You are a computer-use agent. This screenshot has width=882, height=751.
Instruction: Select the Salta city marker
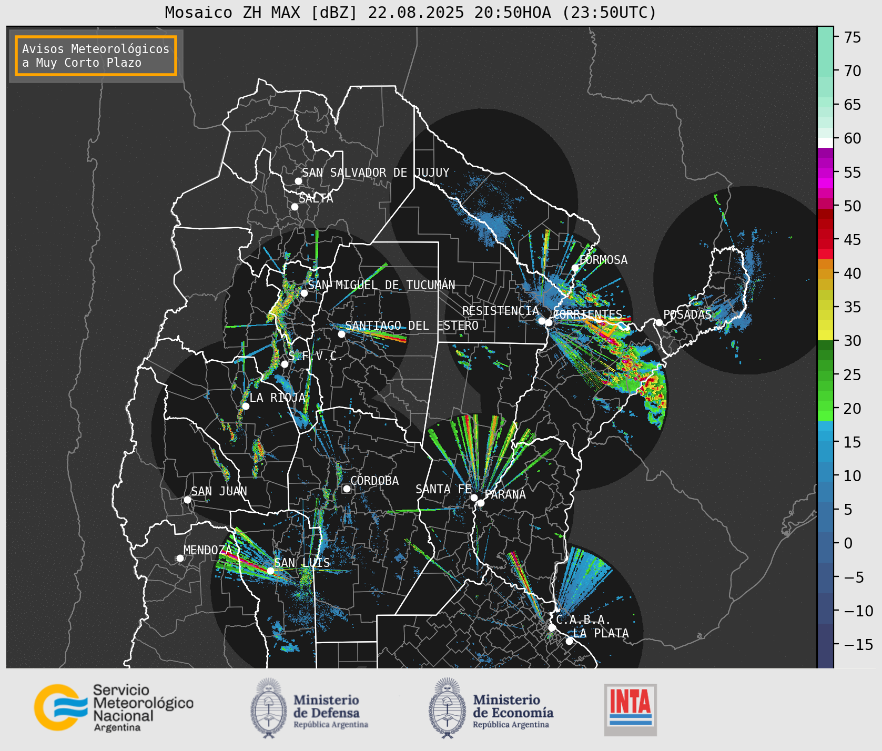(295, 207)
